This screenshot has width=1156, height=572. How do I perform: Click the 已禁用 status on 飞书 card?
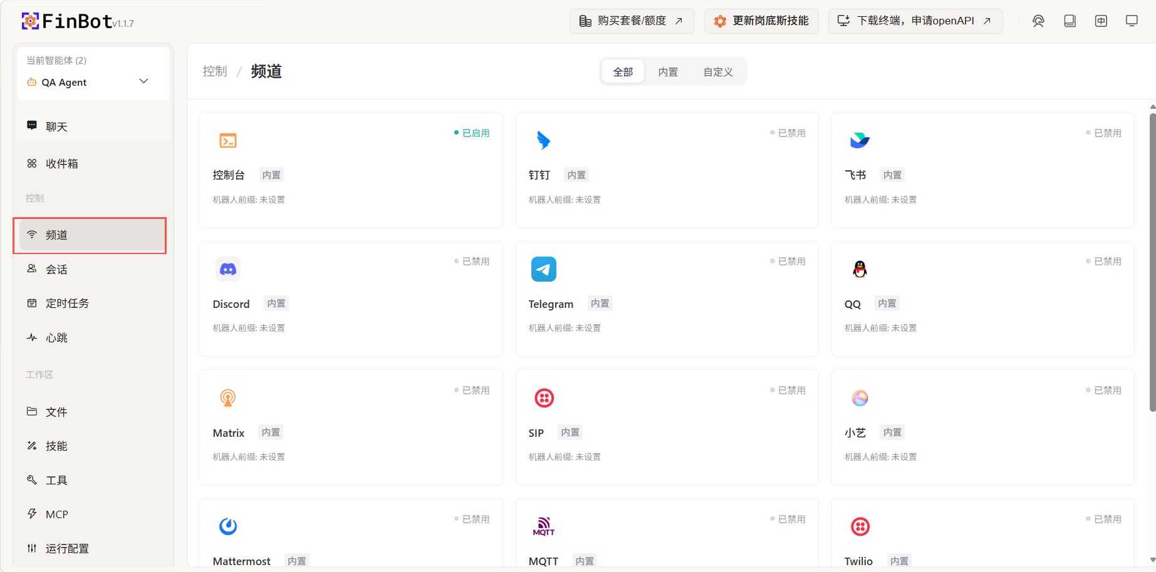click(x=1103, y=133)
